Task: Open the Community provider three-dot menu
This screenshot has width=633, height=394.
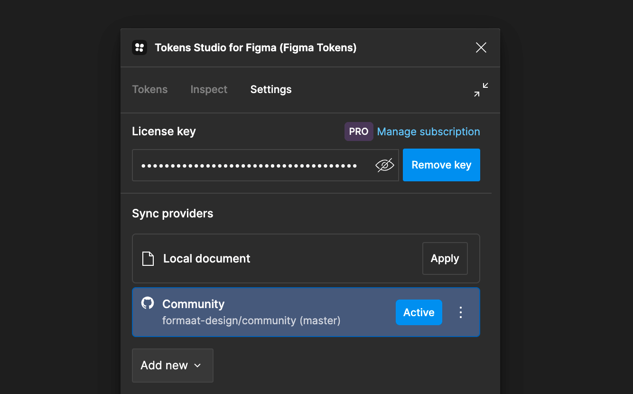Action: tap(460, 312)
